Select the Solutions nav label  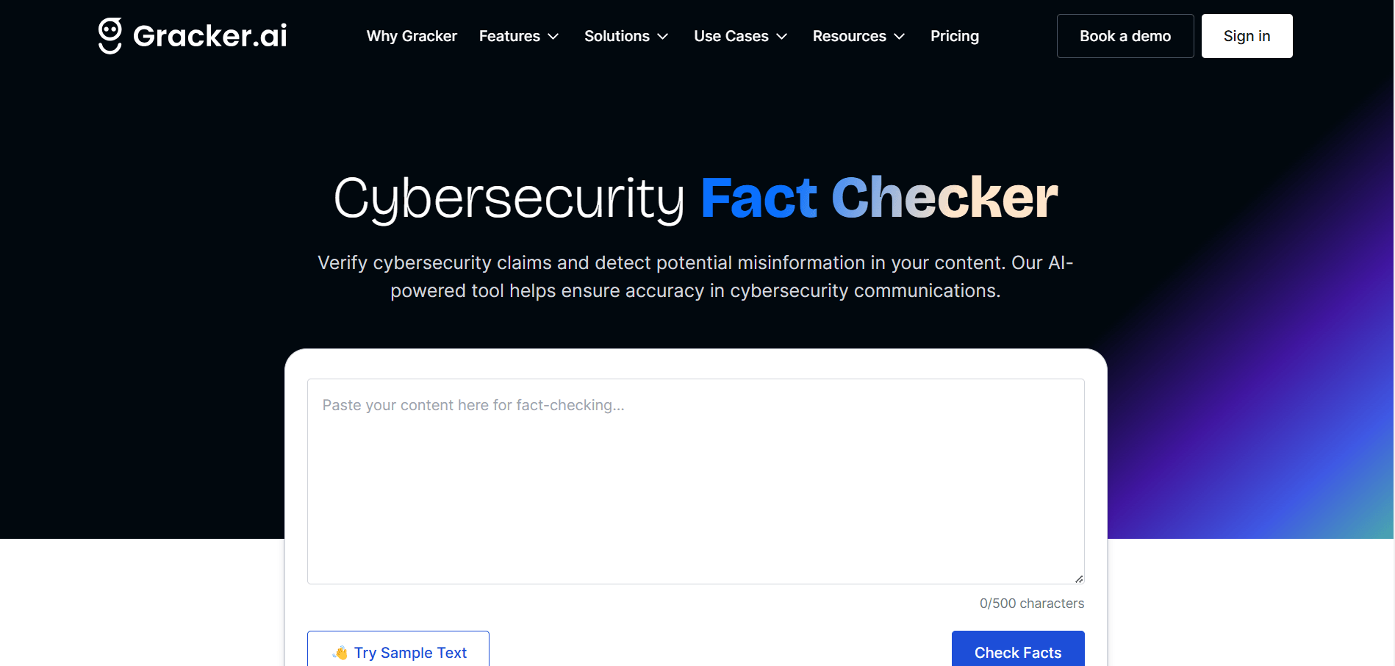[617, 36]
